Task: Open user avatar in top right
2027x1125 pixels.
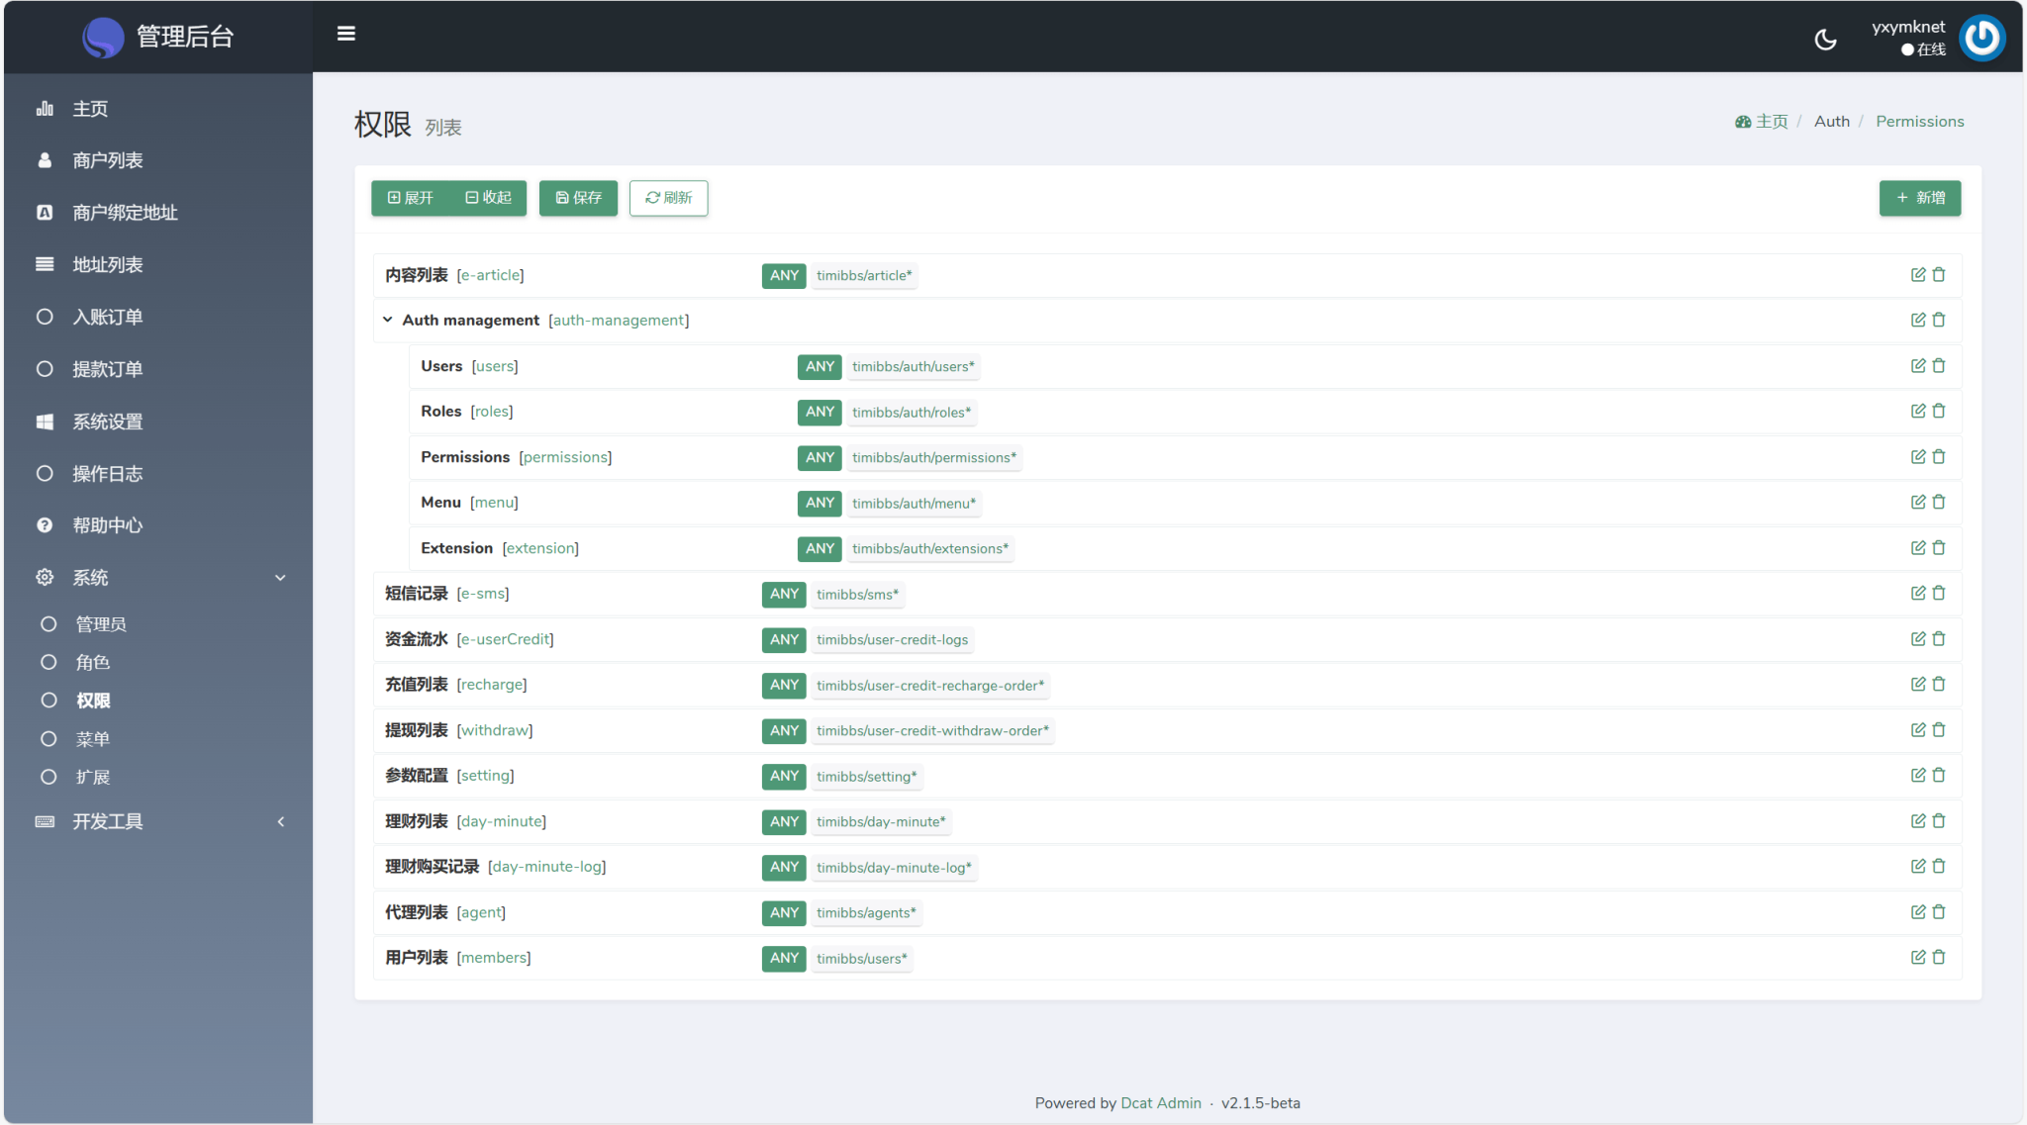Action: (x=1981, y=39)
